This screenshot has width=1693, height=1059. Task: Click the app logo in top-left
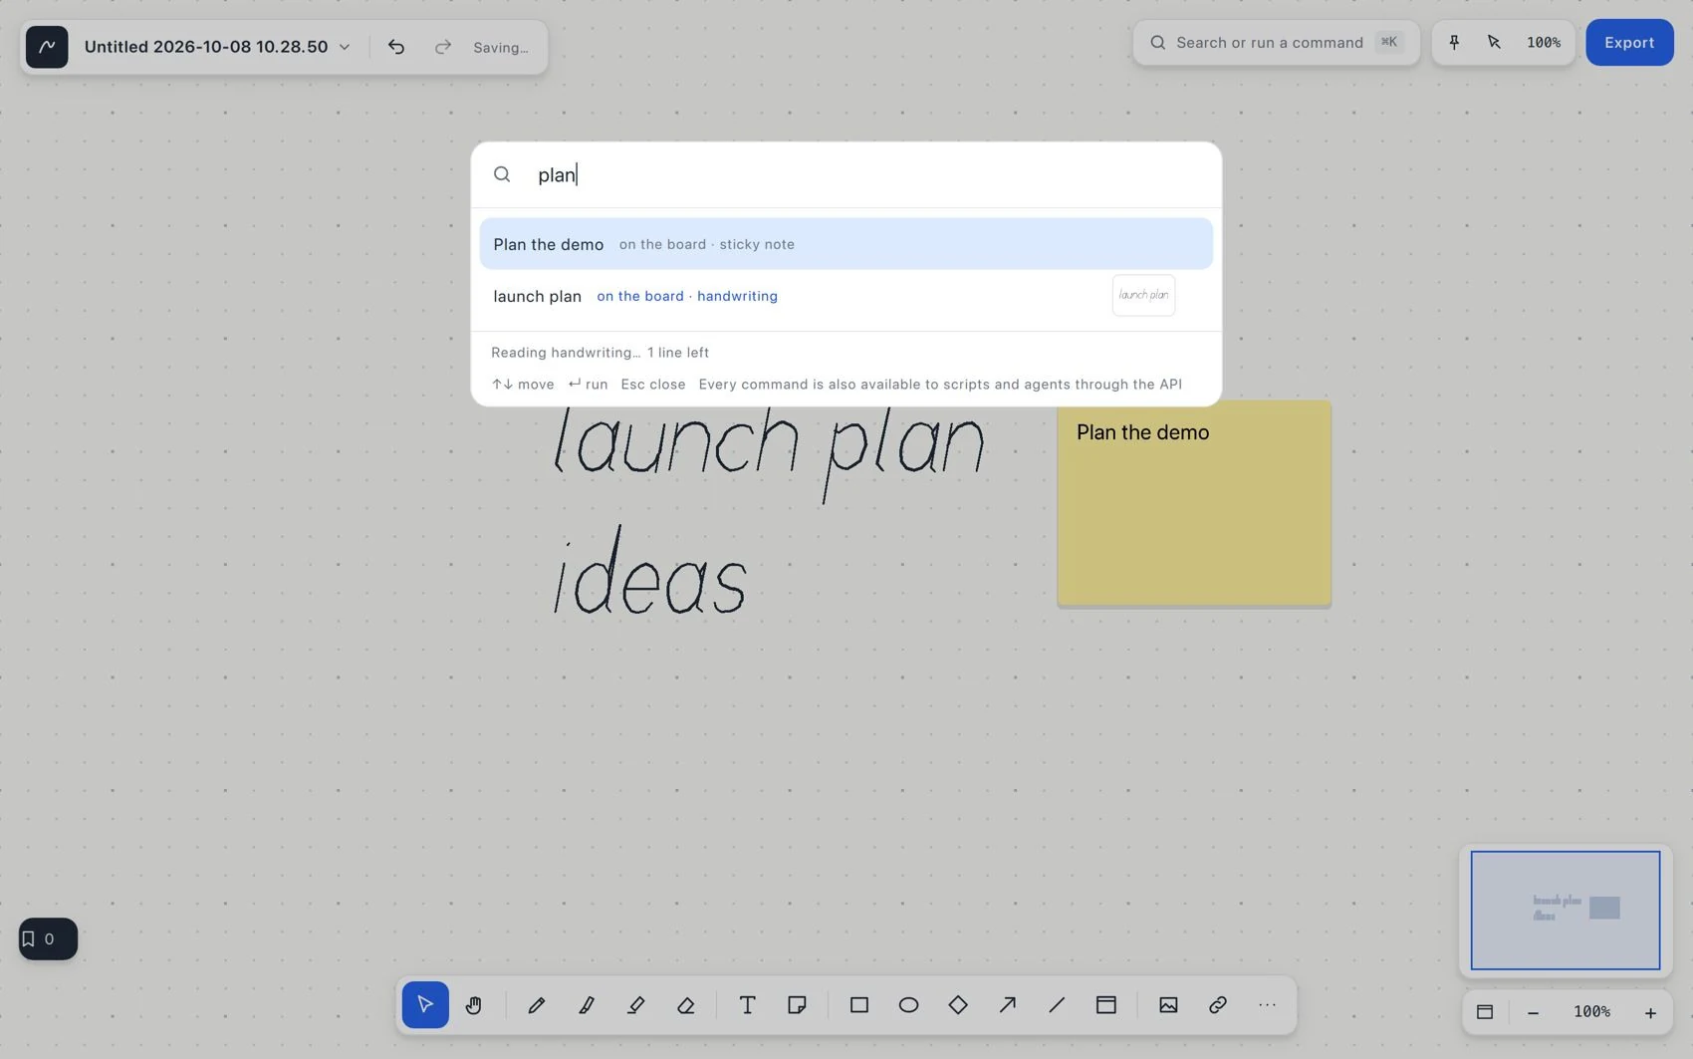47,47
